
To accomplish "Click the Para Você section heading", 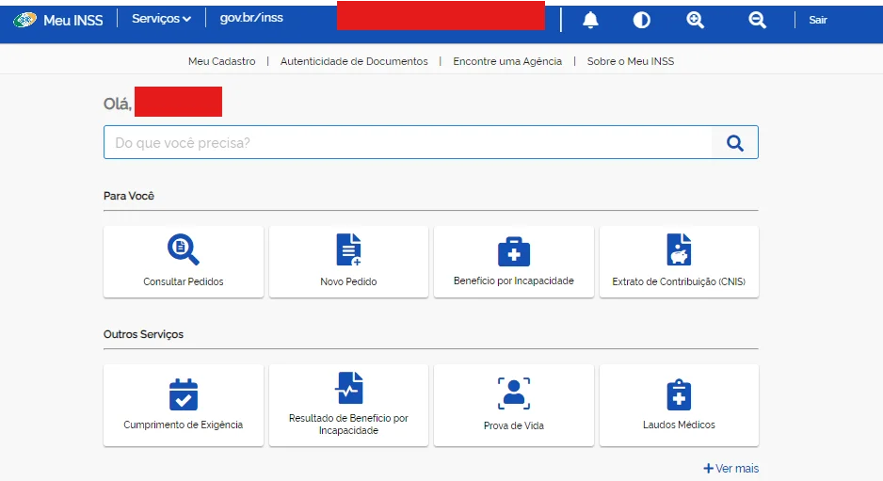I will coord(128,196).
